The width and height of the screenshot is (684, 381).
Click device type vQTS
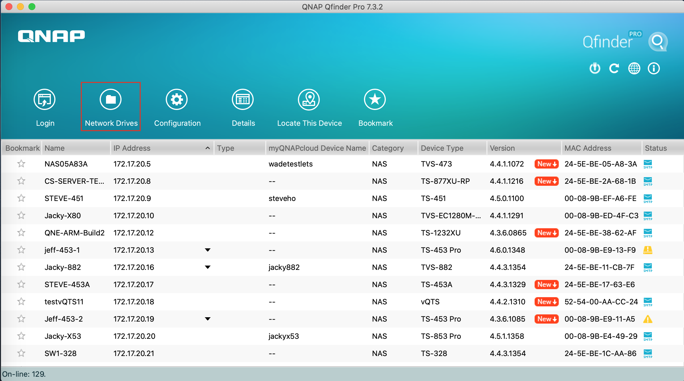[x=430, y=302]
